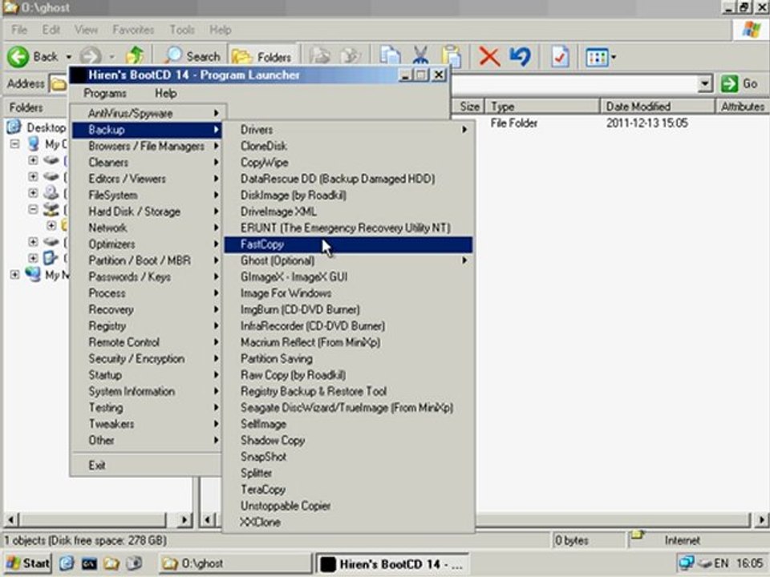
Task: Click the Copy icon in Explorer toolbar
Action: coord(390,57)
